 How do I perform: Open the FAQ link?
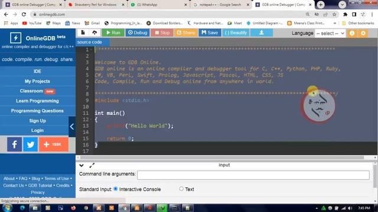coord(23,178)
